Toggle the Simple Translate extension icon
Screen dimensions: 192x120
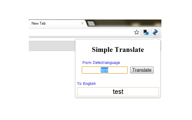[155, 32]
